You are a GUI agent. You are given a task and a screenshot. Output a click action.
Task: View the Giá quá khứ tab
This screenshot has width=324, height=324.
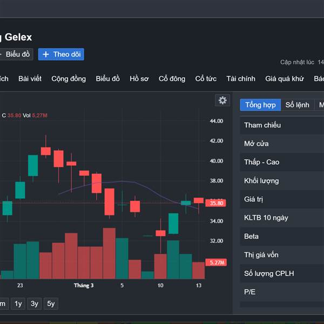pyautogui.click(x=285, y=79)
